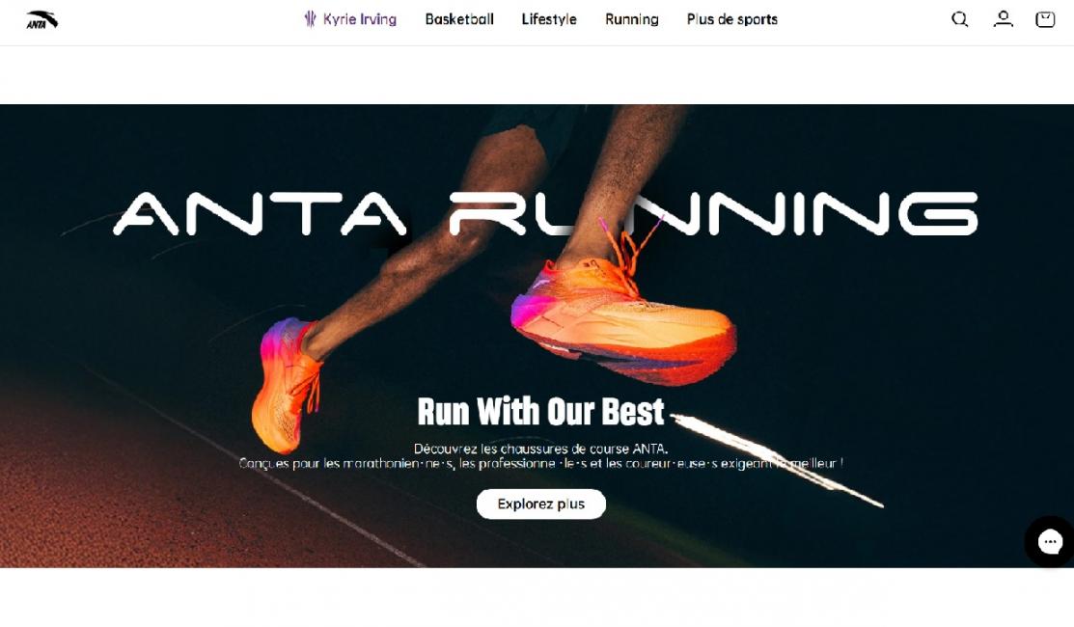Click the Découvrez les chaussures de course text
The height and width of the screenshot is (627, 1074).
click(x=540, y=450)
